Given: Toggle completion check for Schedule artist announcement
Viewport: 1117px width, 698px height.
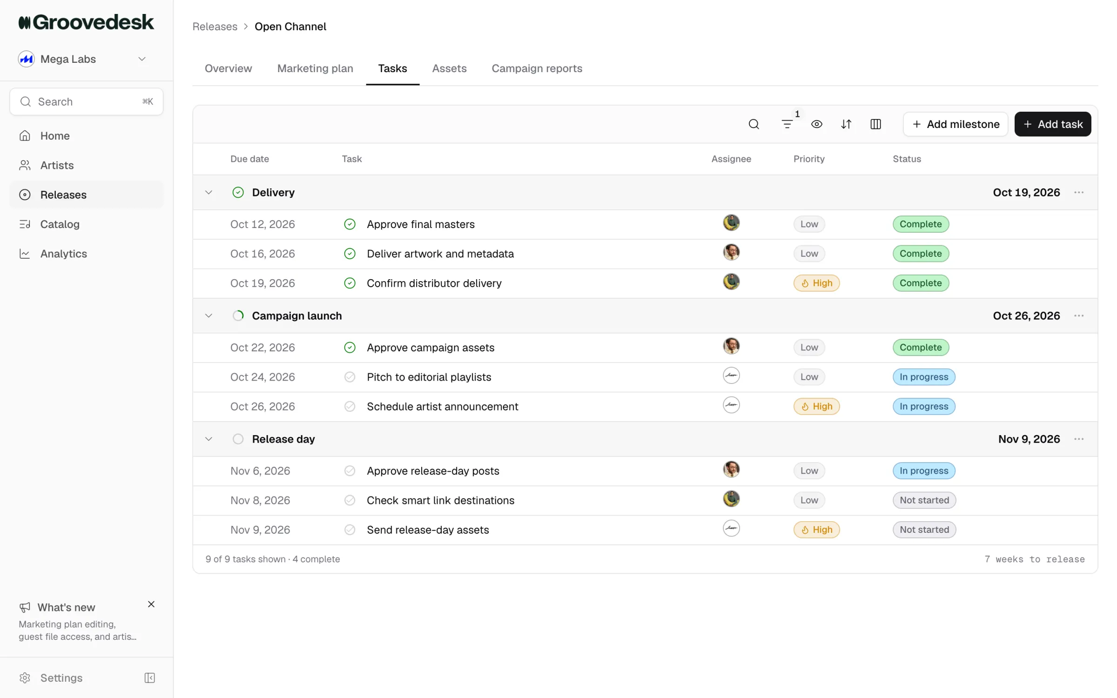Looking at the screenshot, I should click(x=350, y=406).
